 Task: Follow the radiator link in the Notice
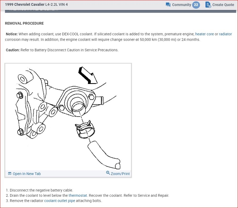[225, 34]
